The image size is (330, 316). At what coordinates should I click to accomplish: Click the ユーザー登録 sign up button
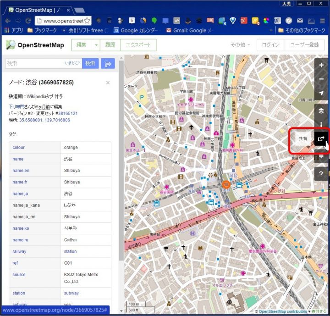(304, 45)
